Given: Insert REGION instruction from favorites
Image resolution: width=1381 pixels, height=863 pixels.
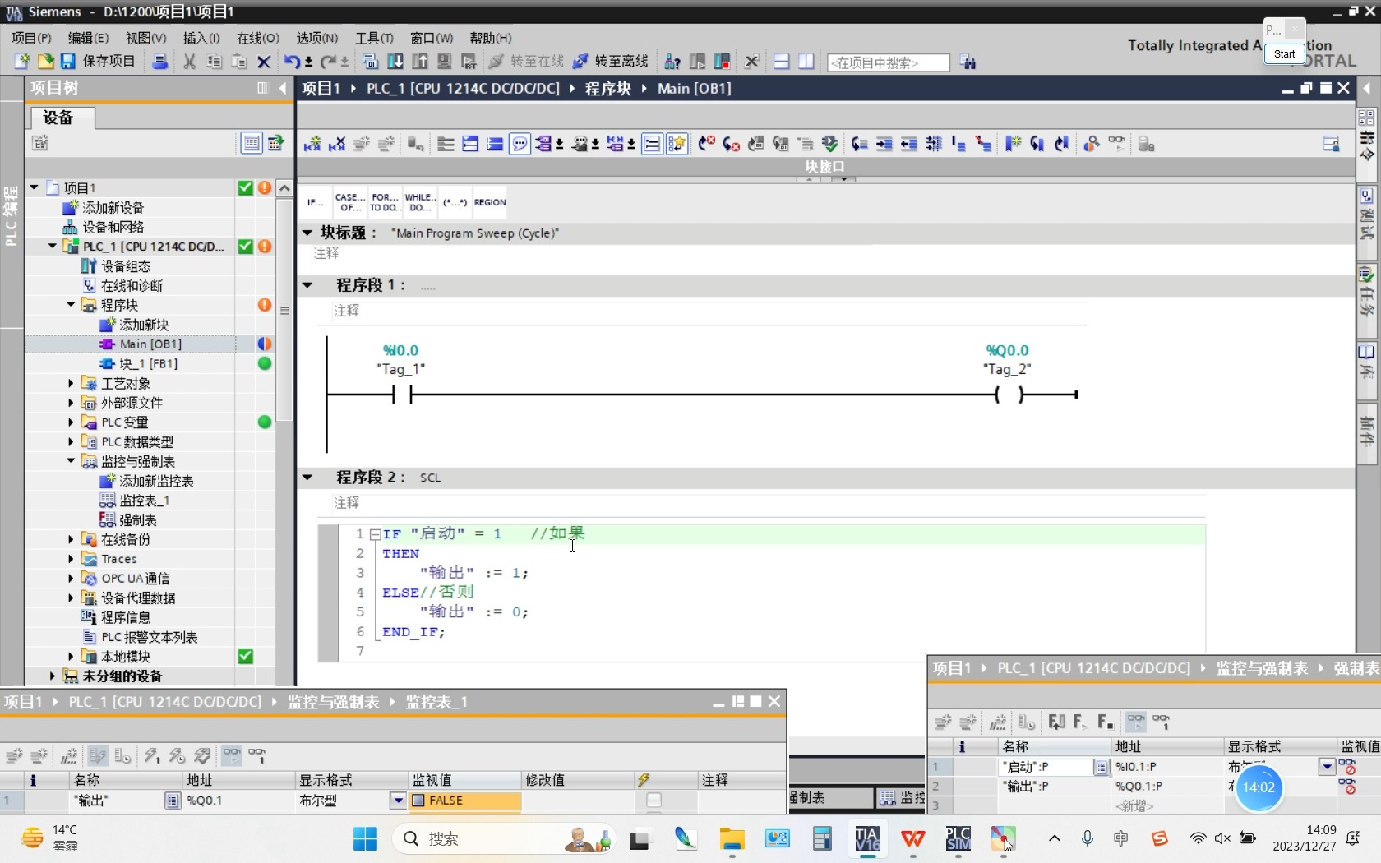Looking at the screenshot, I should pyautogui.click(x=490, y=202).
